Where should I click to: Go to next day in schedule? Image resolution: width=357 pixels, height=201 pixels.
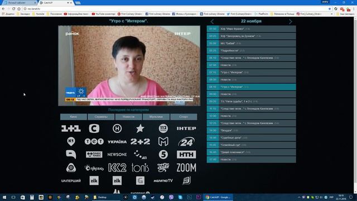(x=290, y=22)
